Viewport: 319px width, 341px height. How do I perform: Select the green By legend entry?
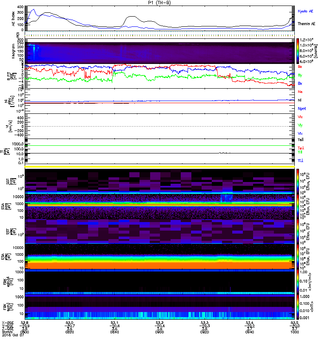[x=300, y=75]
